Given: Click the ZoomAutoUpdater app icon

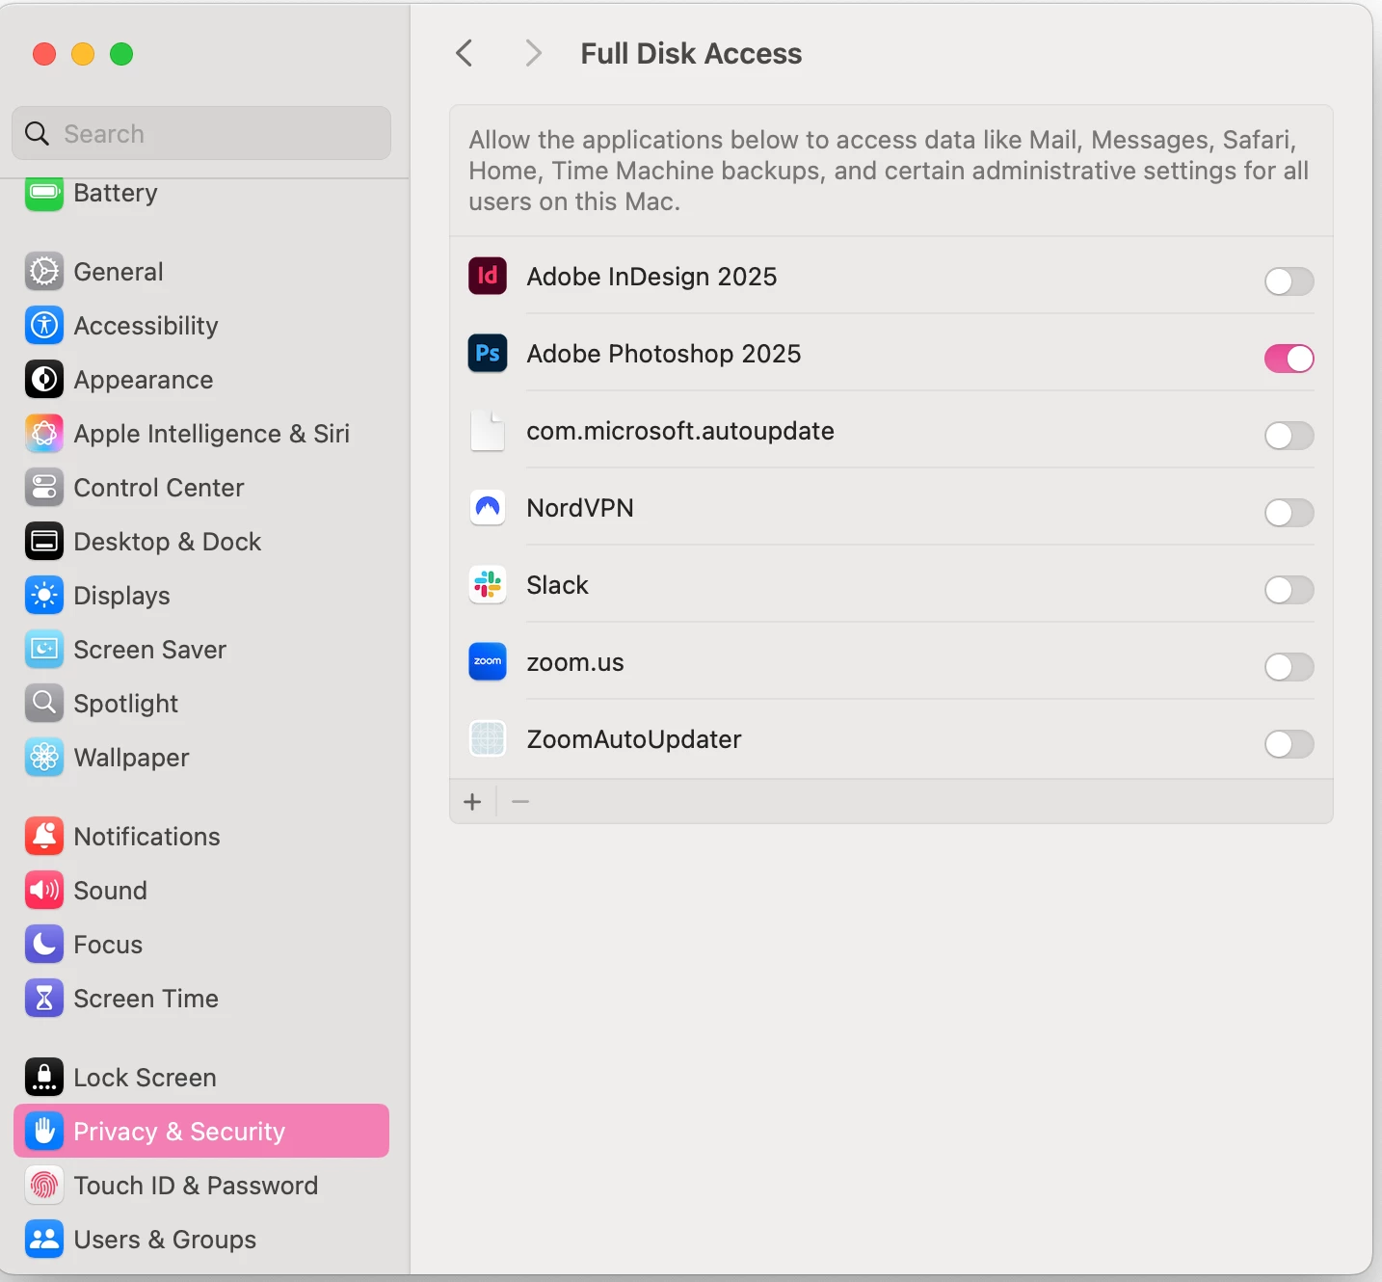Looking at the screenshot, I should pyautogui.click(x=488, y=739).
